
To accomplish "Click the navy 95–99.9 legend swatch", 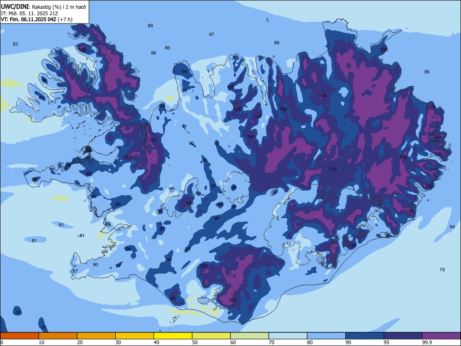I will coord(403,336).
